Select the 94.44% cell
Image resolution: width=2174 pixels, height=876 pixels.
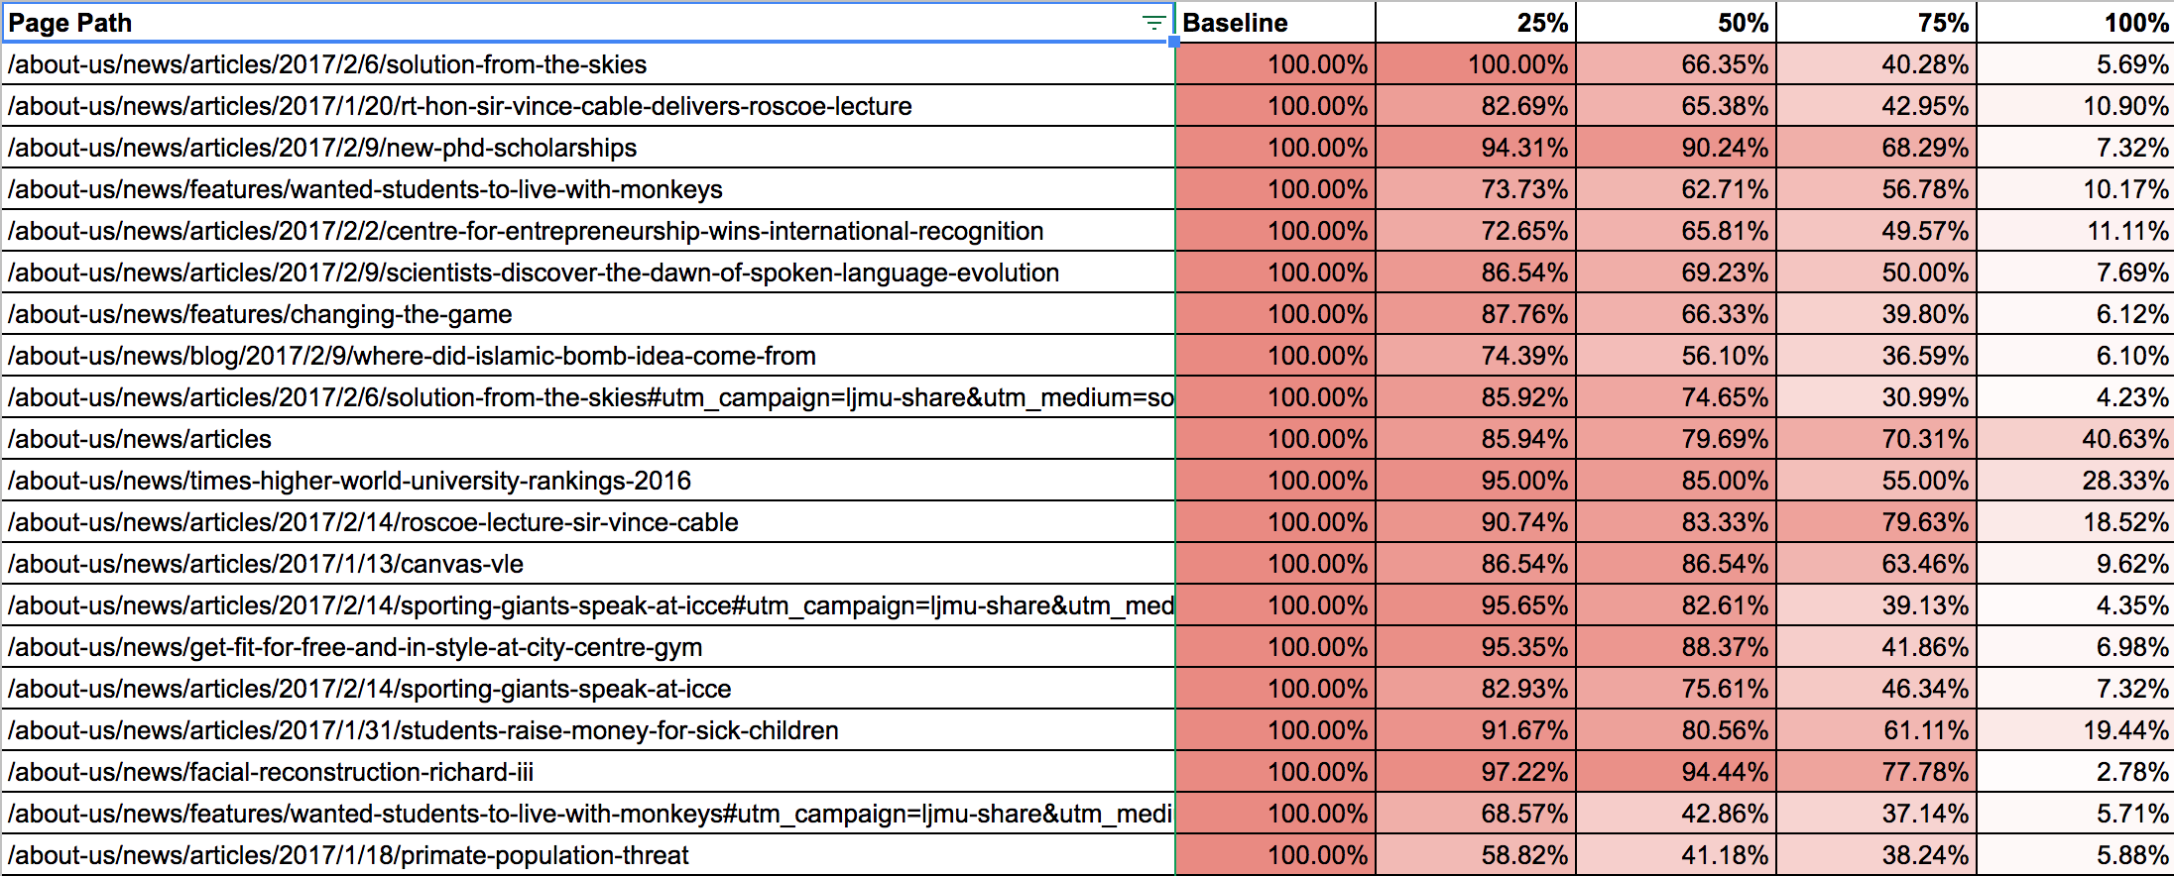1676,772
